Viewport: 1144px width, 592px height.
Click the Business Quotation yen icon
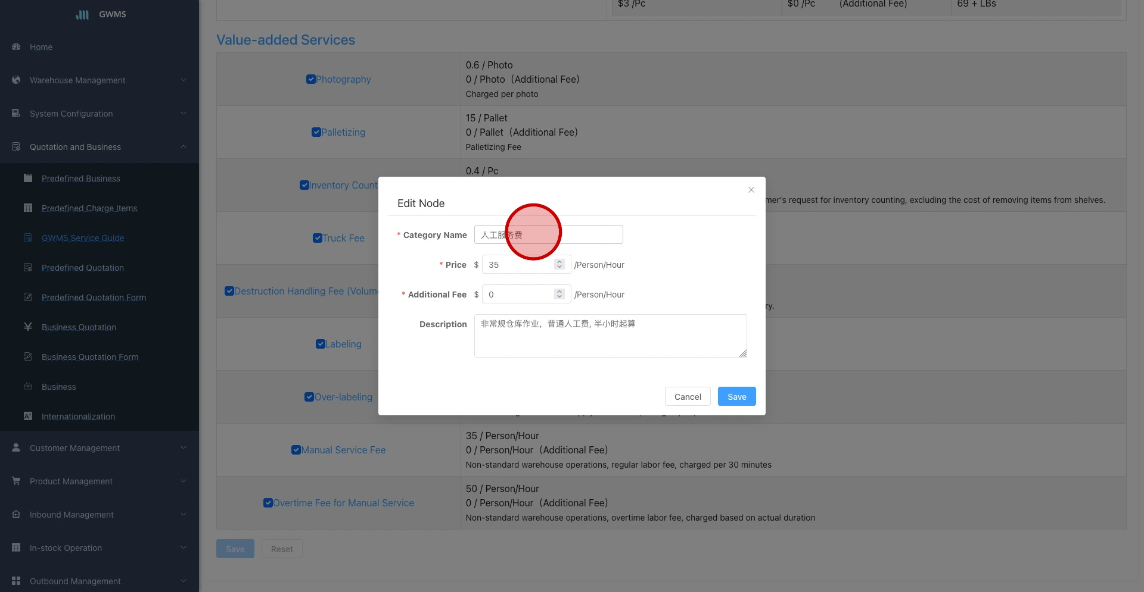(x=28, y=327)
